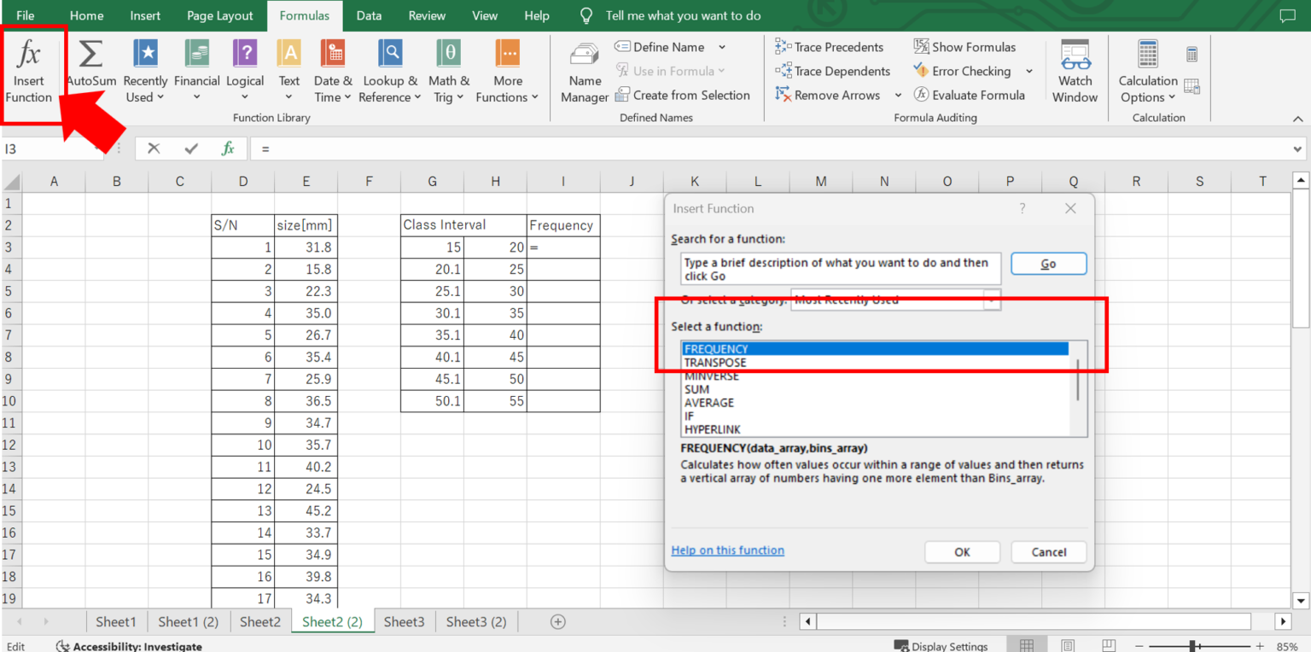
Task: Select TRANSPOSE in the function list
Action: tap(715, 363)
